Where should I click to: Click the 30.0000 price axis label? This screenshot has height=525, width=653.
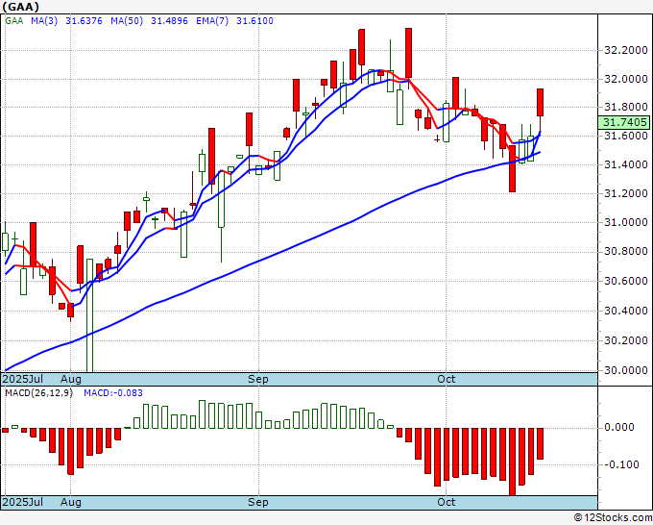pos(626,370)
